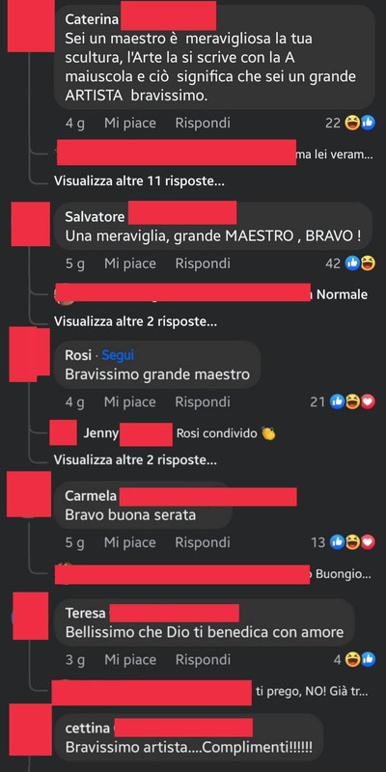The height and width of the screenshot is (772, 386).
Task: Follow Rosi using the Segui link
Action: pos(118,355)
